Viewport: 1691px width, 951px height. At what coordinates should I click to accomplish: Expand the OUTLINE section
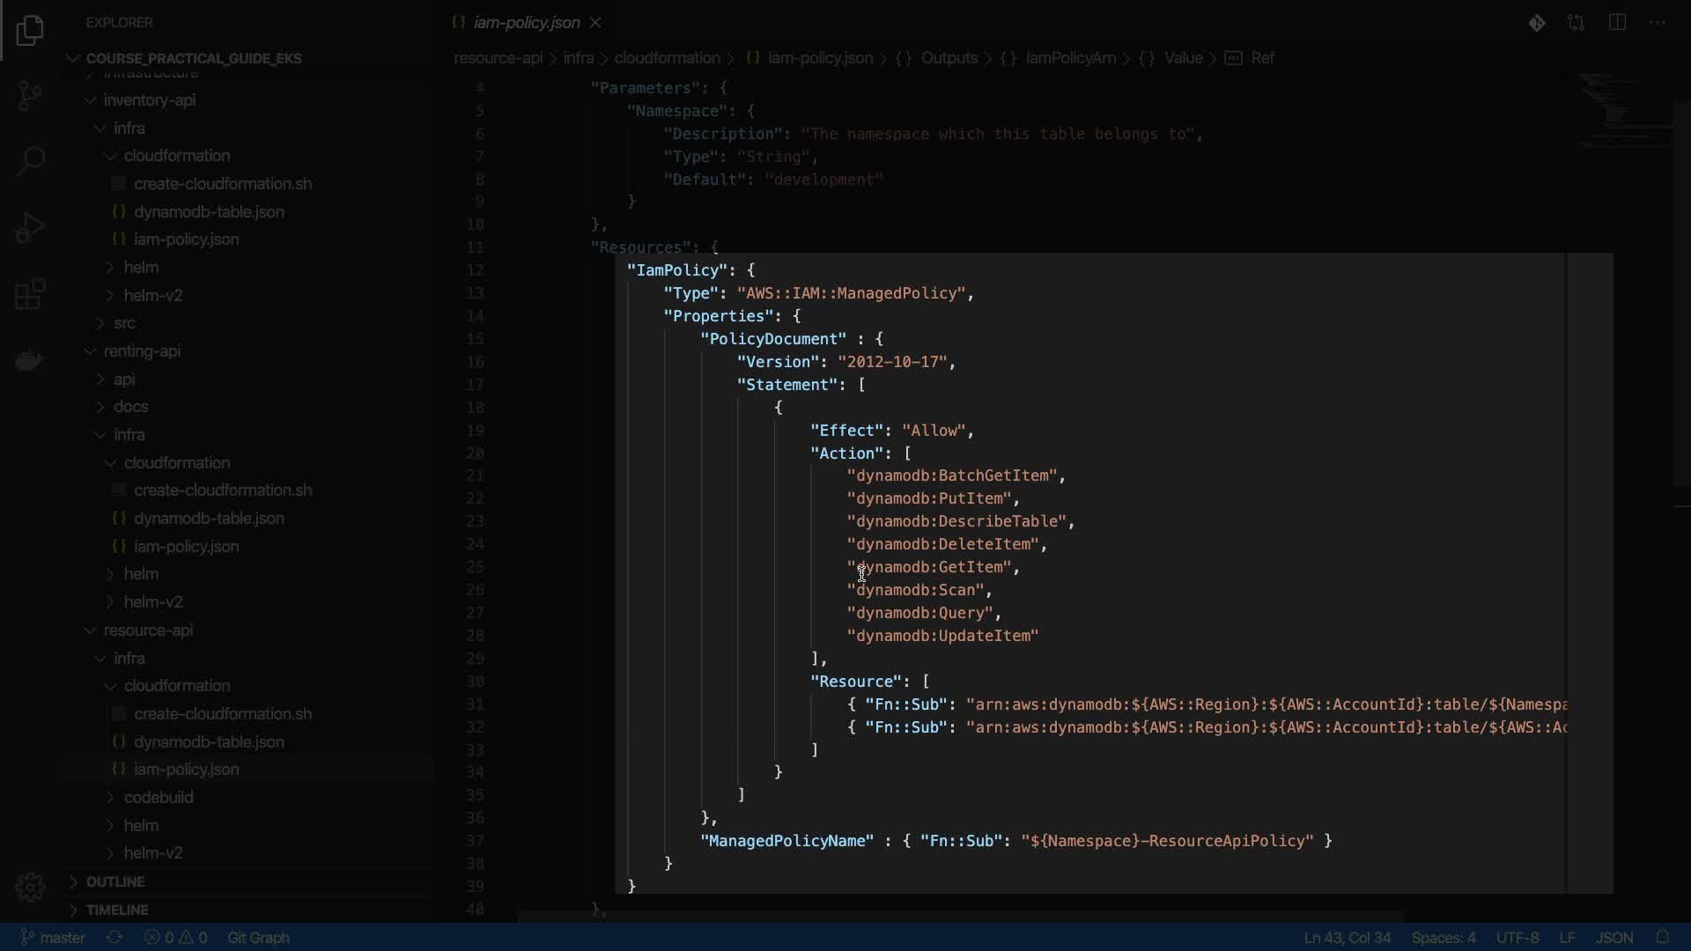click(x=114, y=881)
